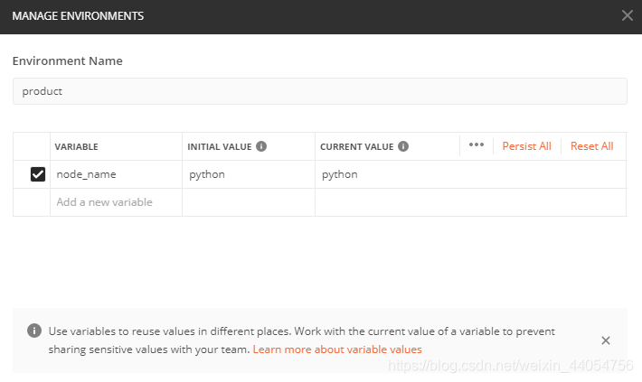This screenshot has width=642, height=382.
Task: Click Reset All
Action: 591,146
